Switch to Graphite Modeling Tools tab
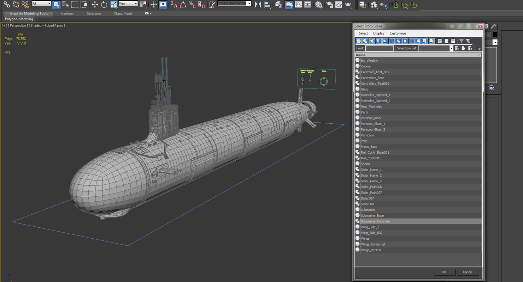Image resolution: width=523 pixels, height=282 pixels. 29,13
